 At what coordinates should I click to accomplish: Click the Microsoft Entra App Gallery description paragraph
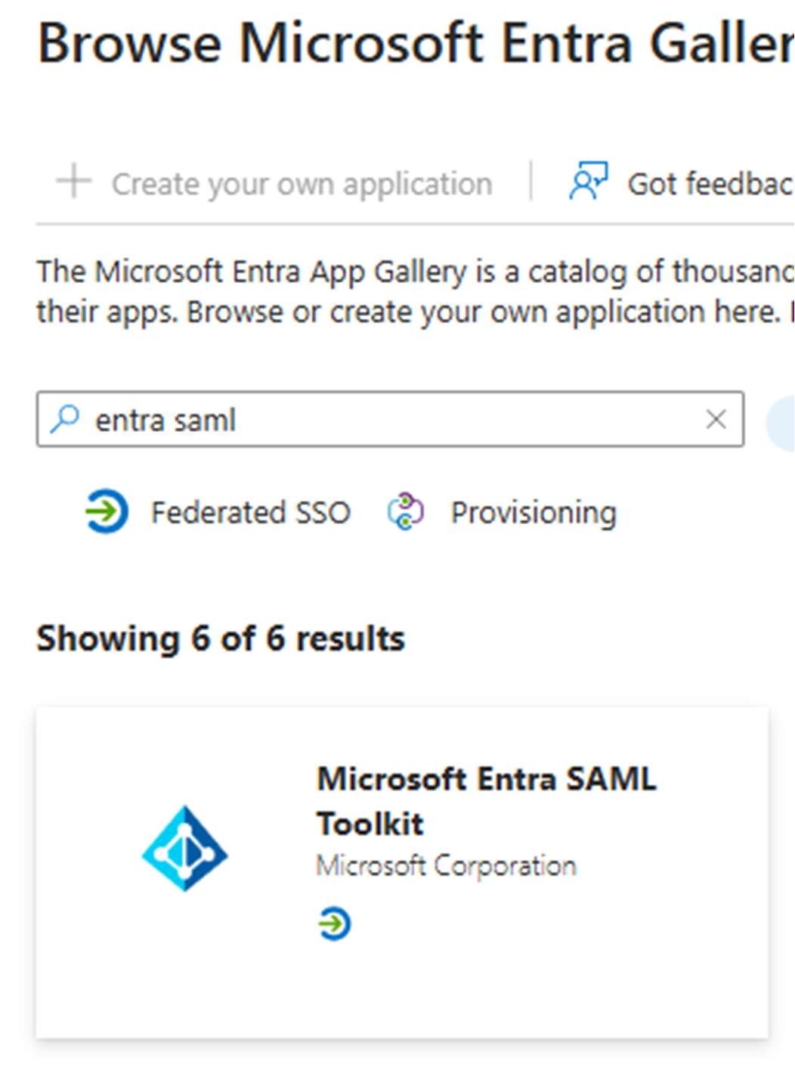(408, 291)
